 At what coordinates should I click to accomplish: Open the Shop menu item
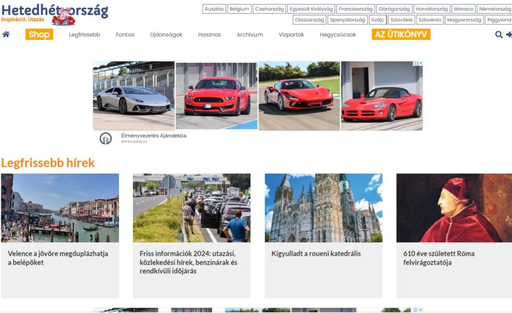click(x=39, y=34)
